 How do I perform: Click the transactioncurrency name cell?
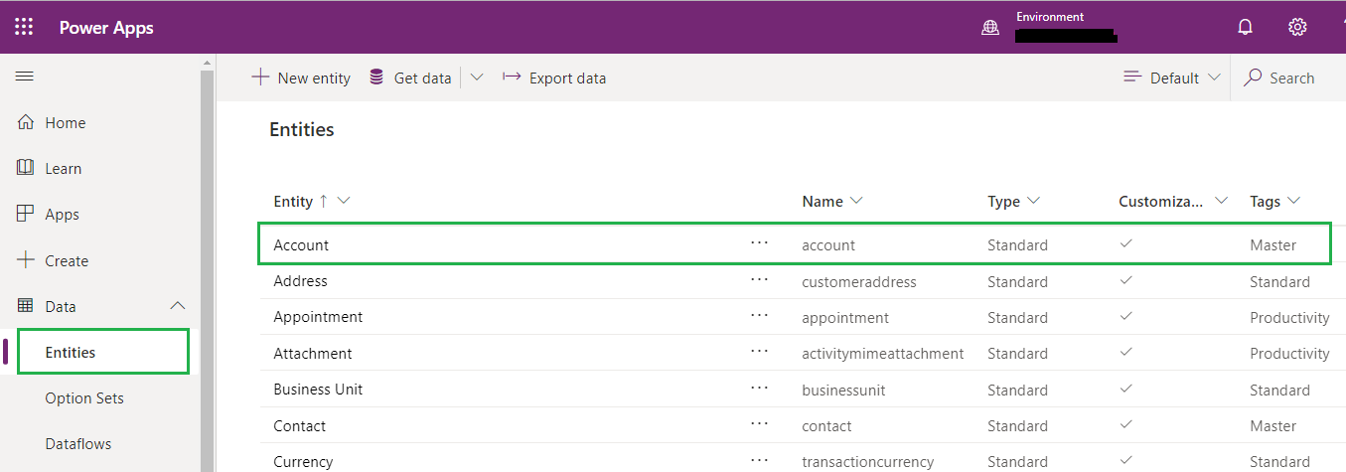click(x=868, y=462)
